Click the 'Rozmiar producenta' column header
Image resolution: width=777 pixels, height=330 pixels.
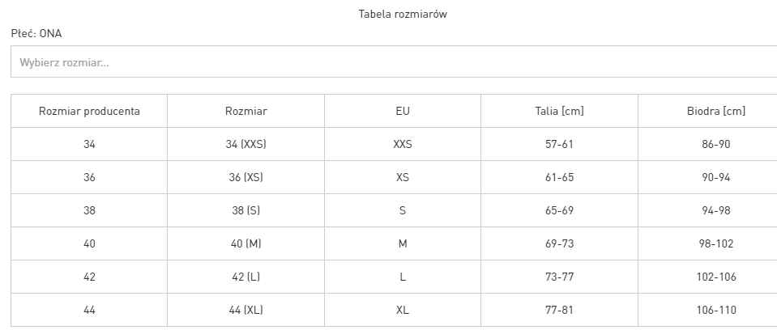click(x=89, y=111)
